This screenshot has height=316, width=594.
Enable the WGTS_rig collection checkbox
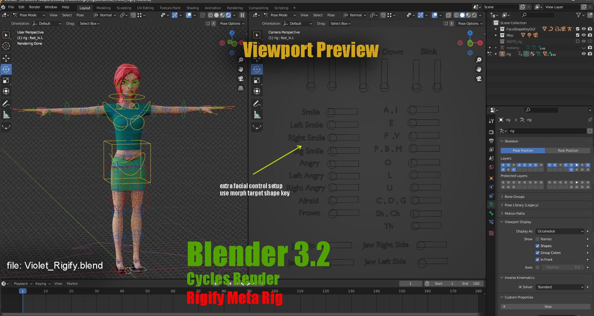point(577,41)
